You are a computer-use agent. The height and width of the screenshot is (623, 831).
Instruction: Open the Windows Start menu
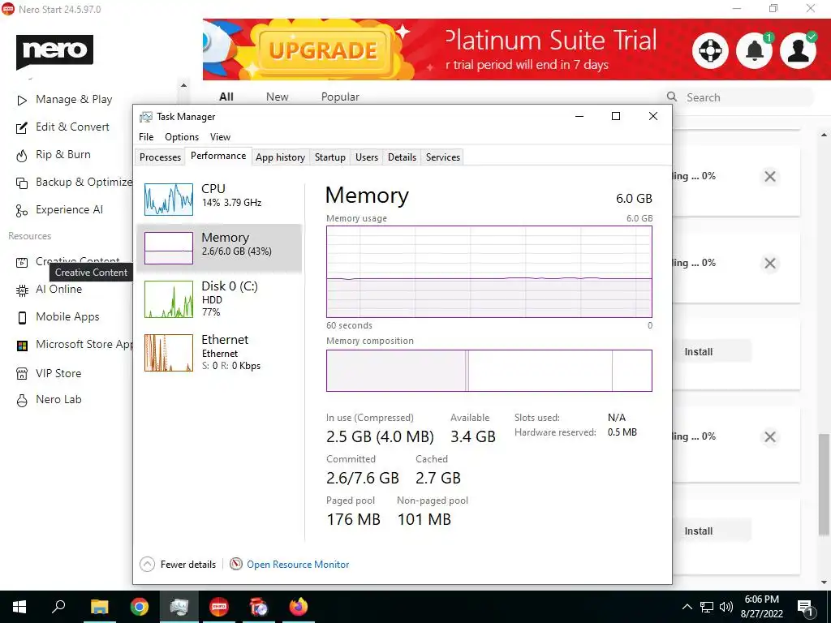pos(19,607)
